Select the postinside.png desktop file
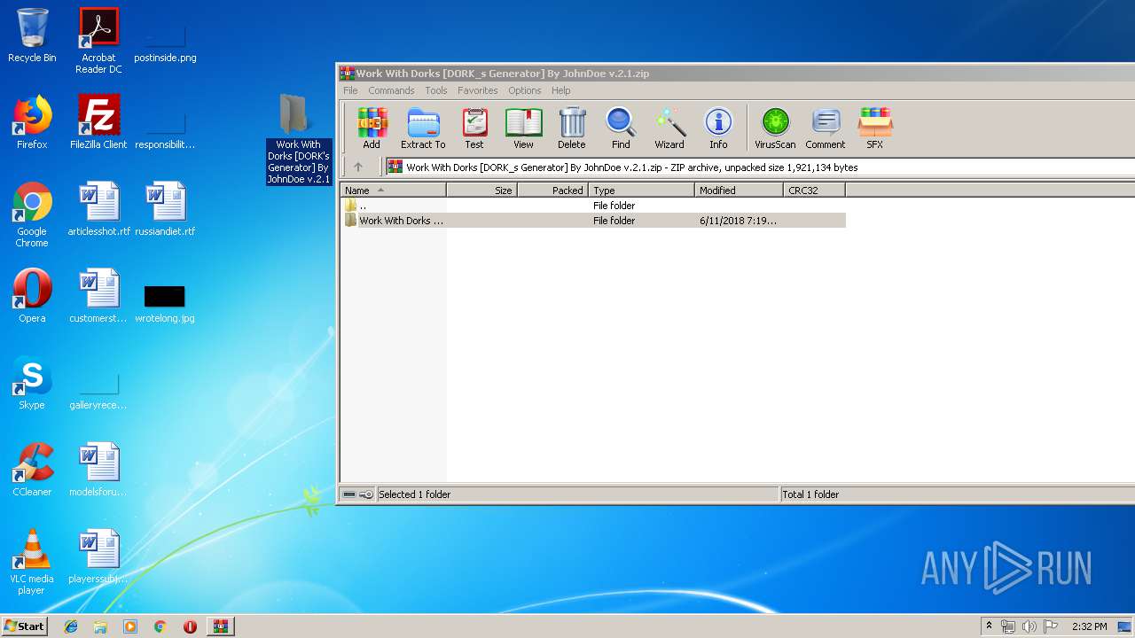The width and height of the screenshot is (1135, 638). point(165,41)
